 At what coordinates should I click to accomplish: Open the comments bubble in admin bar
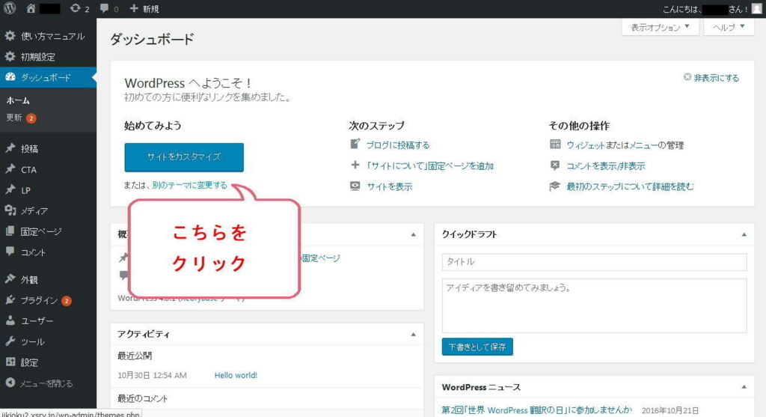coord(109,9)
